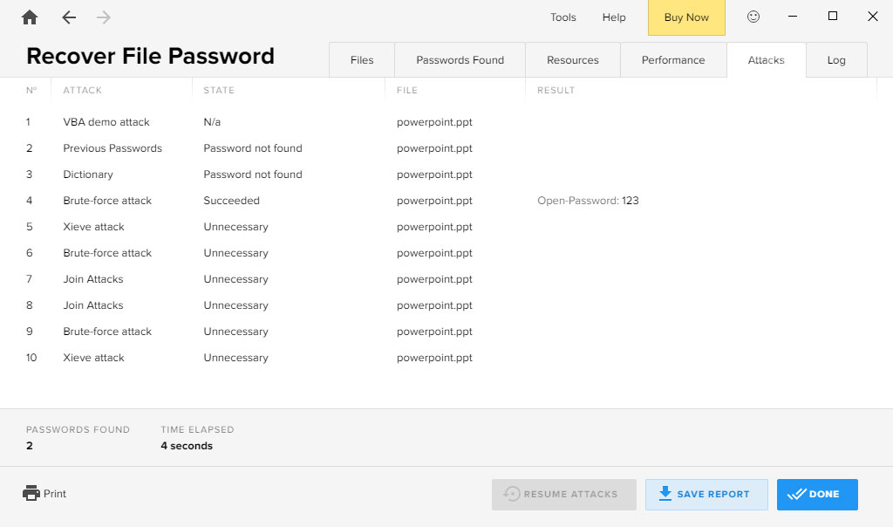Open the smiley feedback icon
Viewport: 893px width, 527px height.
point(753,17)
